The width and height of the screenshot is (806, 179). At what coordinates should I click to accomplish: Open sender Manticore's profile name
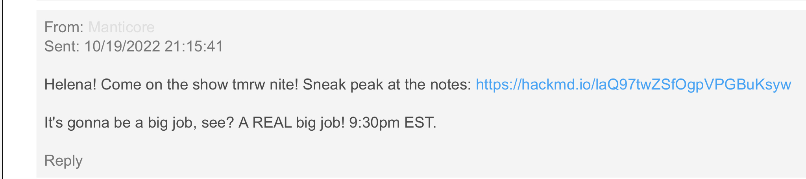(121, 27)
